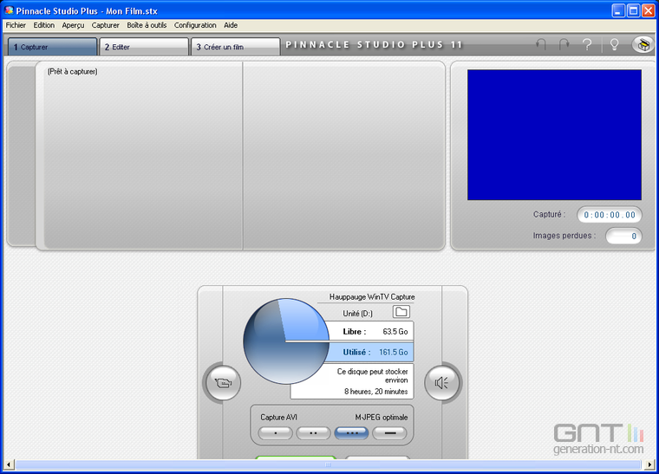
Task: Select the one-dot capture quality preset
Action: pyautogui.click(x=275, y=433)
